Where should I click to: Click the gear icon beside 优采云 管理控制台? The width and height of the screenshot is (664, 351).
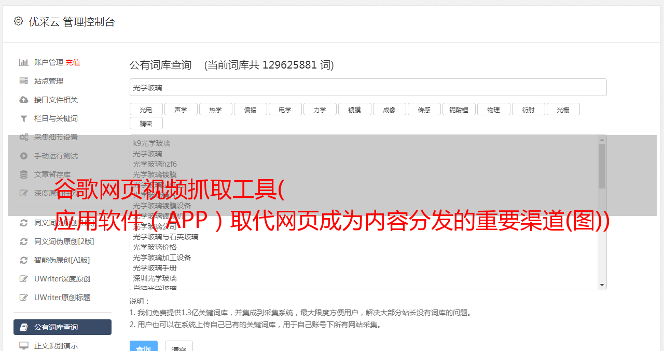pyautogui.click(x=19, y=21)
